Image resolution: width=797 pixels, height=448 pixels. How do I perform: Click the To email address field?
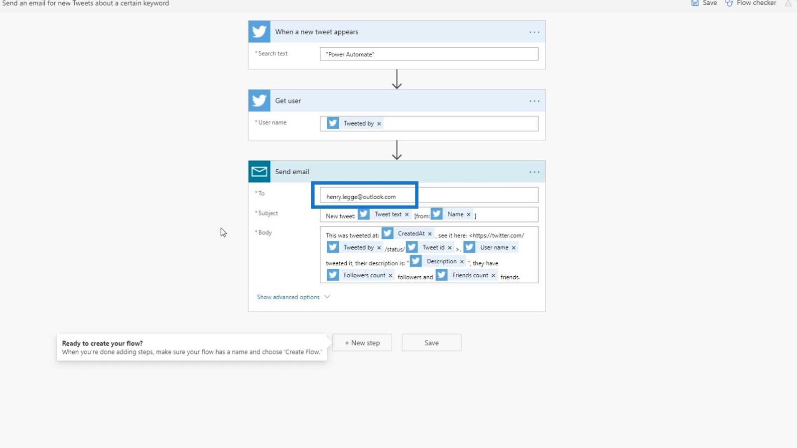coord(429,195)
